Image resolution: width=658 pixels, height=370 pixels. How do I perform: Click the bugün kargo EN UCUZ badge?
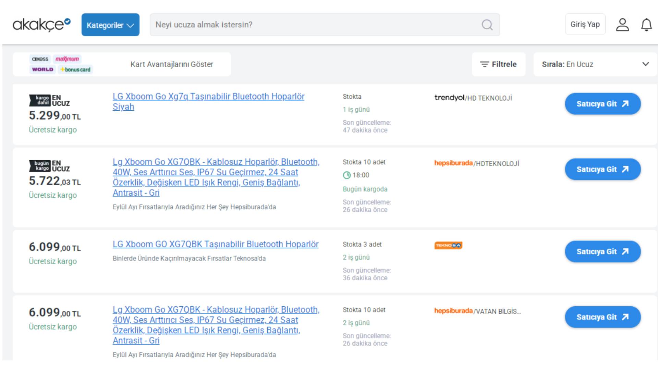pyautogui.click(x=49, y=166)
